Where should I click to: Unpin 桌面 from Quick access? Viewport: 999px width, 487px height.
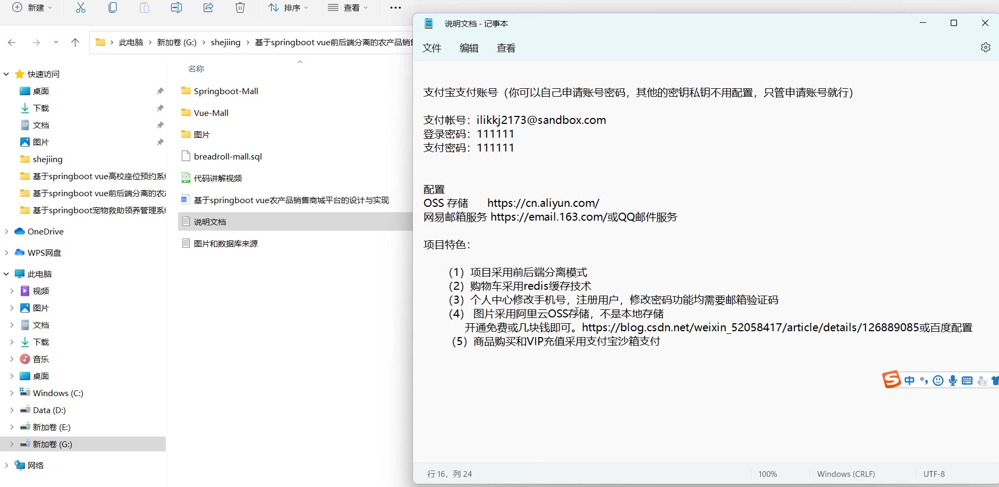[160, 91]
